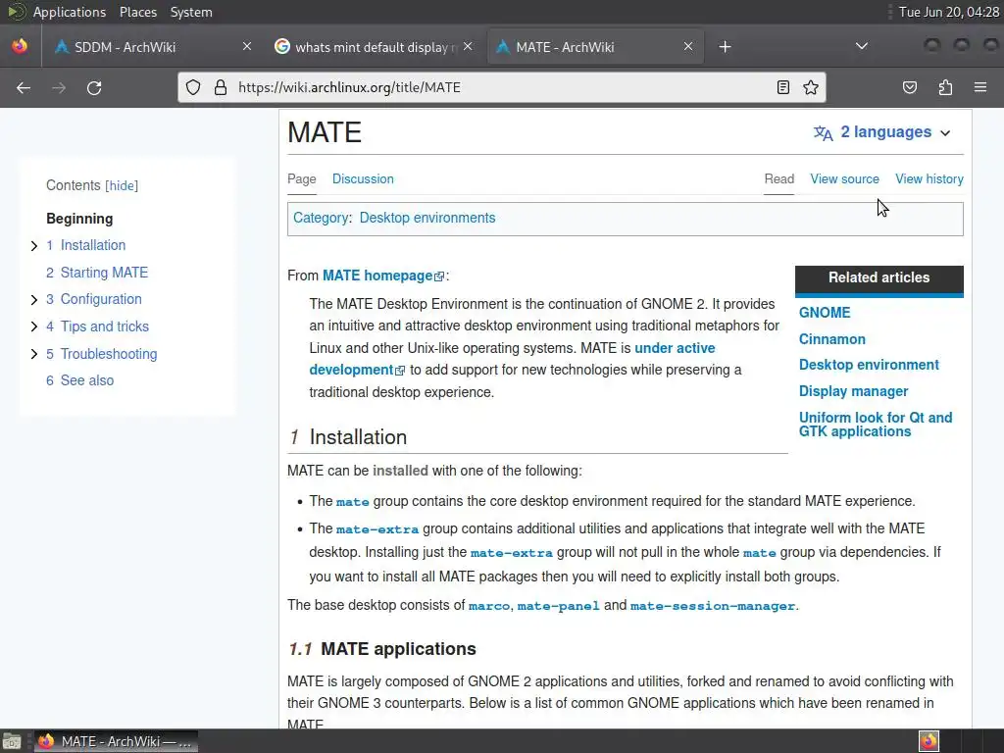Follow the MATE homepage link
Screen dimensions: 1004x753
pyautogui.click(x=377, y=276)
